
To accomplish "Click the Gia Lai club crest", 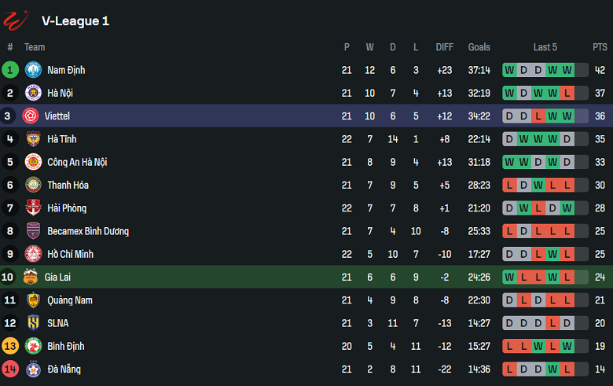I will click(31, 277).
